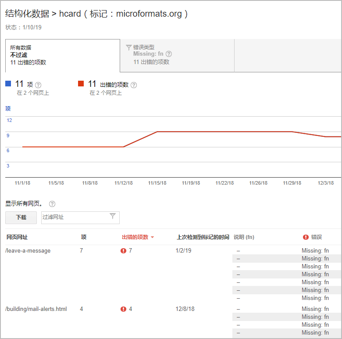342x339 pixels.
Task: Click red 出错的项数 legend color square
Action: click(81, 84)
